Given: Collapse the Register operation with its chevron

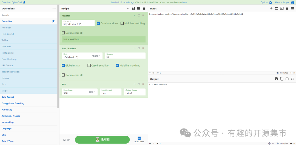Looking at the screenshot, I should [x=135, y=16].
